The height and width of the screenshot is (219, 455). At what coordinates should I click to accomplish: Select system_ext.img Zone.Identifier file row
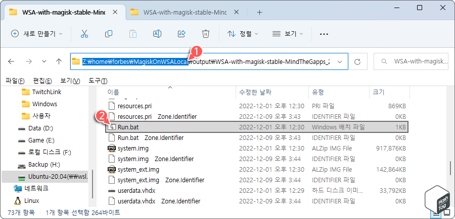257,180
